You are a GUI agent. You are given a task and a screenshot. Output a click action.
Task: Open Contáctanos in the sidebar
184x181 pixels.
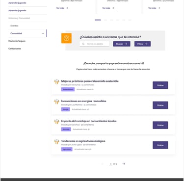[x=15, y=49]
